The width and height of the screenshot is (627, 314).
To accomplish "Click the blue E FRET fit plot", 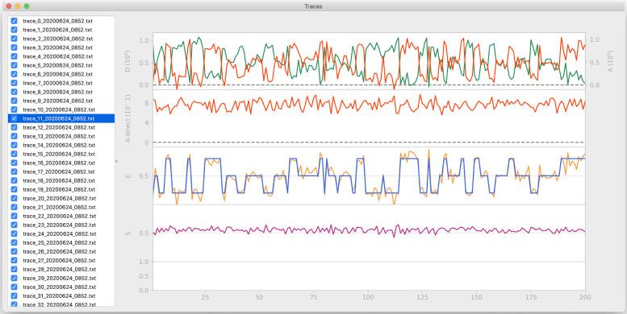I will click(369, 176).
